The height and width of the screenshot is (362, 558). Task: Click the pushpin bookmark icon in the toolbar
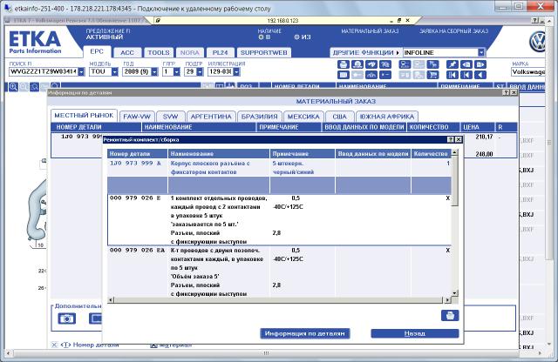453,64
